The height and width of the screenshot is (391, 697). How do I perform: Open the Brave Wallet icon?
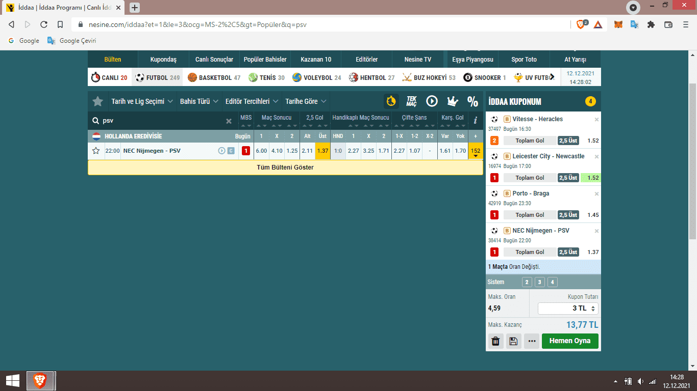668,24
